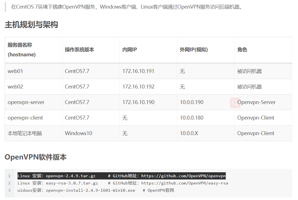Click CentOS7.7 in the openvpn-client row
The height and width of the screenshot is (200, 298).
77,118
